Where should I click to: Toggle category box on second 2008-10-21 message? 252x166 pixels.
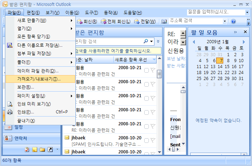[x=146, y=84]
